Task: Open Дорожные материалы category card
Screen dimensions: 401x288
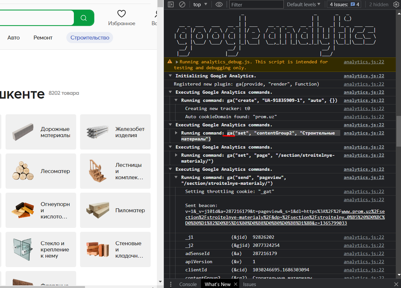Action: click(x=41, y=132)
